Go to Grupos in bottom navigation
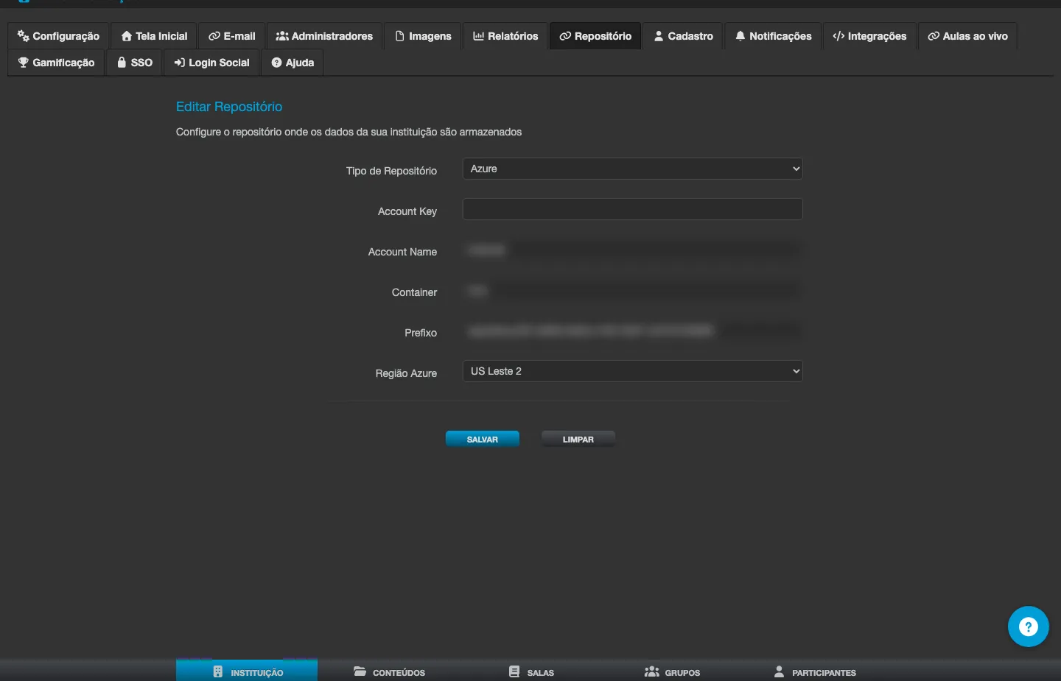The width and height of the screenshot is (1061, 681). tap(672, 672)
